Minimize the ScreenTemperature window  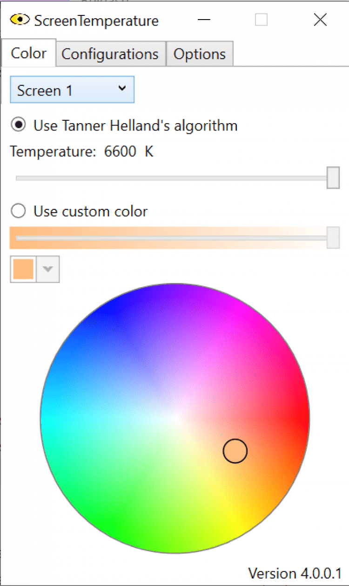(x=203, y=20)
